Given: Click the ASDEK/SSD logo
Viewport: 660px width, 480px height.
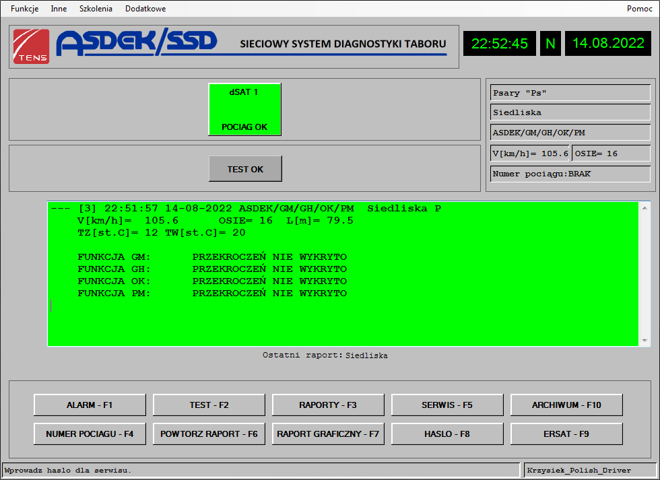Looking at the screenshot, I should pyautogui.click(x=137, y=42).
